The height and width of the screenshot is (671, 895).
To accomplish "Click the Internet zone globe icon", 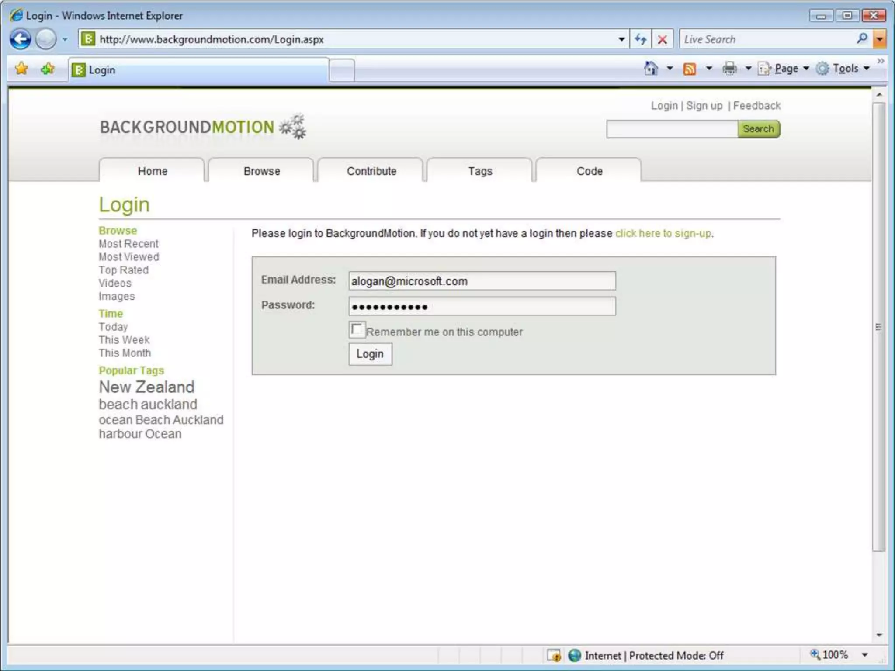I will tap(574, 655).
